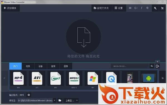
Task: Open output format gear settings
Action: pos(29,95)
